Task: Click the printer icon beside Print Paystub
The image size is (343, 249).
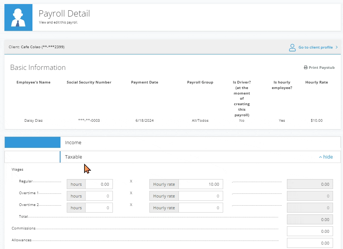Action: [x=306, y=67]
